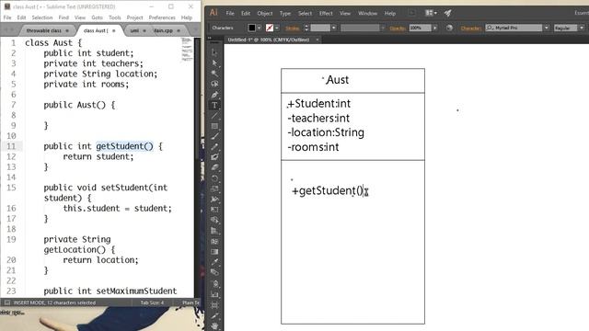Select the Scale tool
The height and width of the screenshot is (331, 589).
tap(214, 188)
